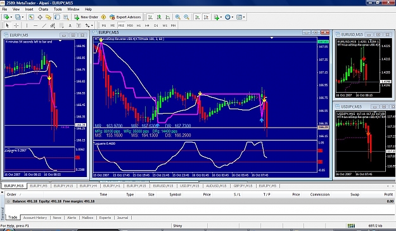Select the Fibonacci retracement tool

(61, 25)
